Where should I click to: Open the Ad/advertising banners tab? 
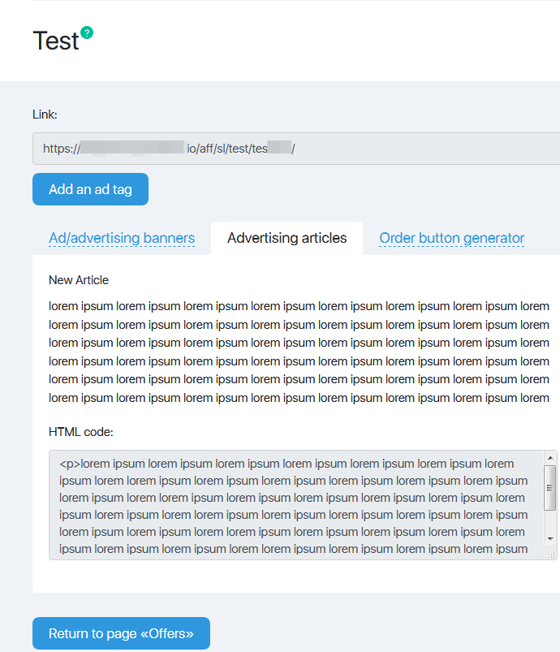pyautogui.click(x=122, y=238)
